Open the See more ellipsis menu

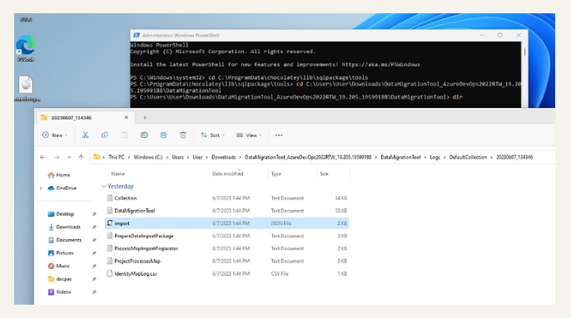click(x=279, y=135)
